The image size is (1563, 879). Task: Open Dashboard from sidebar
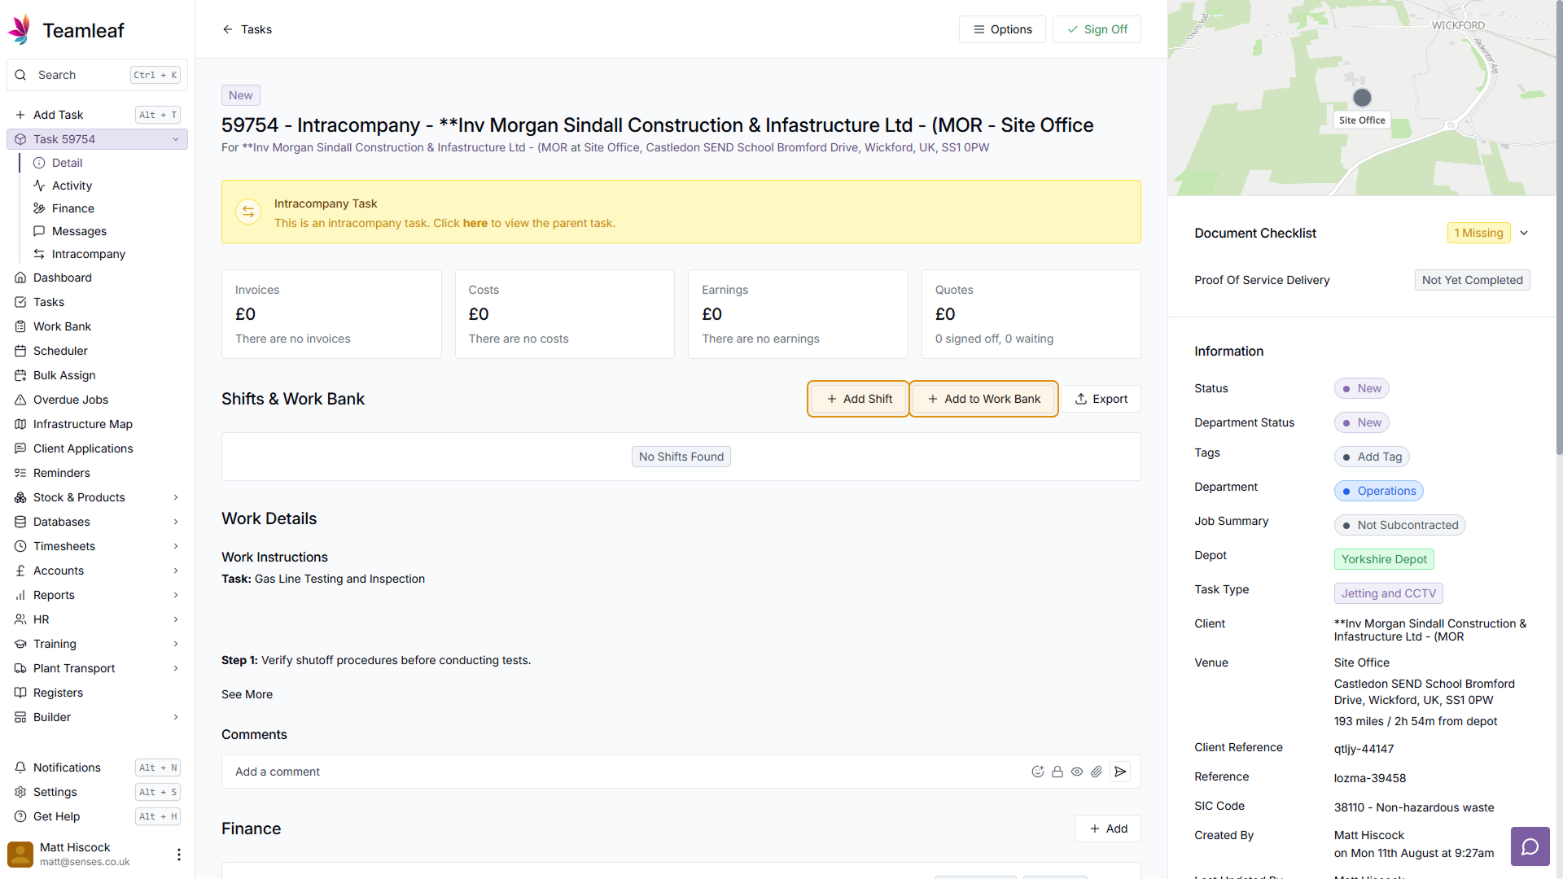coord(98,278)
